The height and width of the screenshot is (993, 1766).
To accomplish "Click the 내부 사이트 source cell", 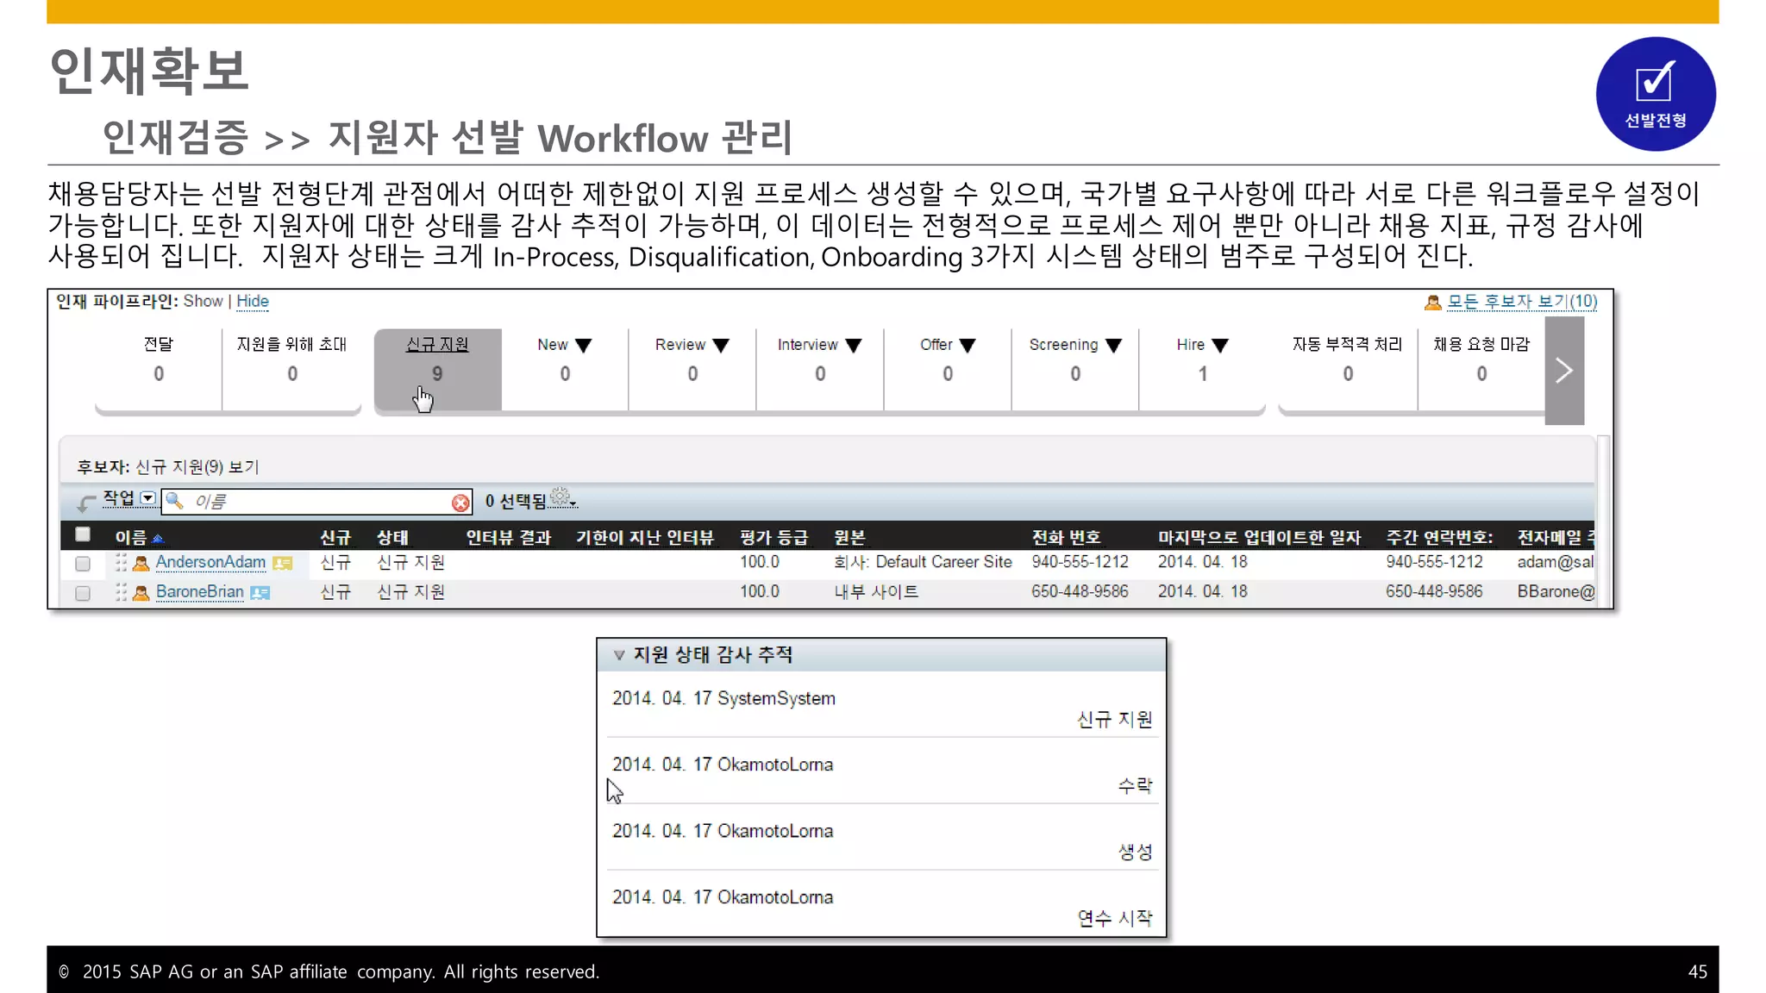I will (876, 591).
